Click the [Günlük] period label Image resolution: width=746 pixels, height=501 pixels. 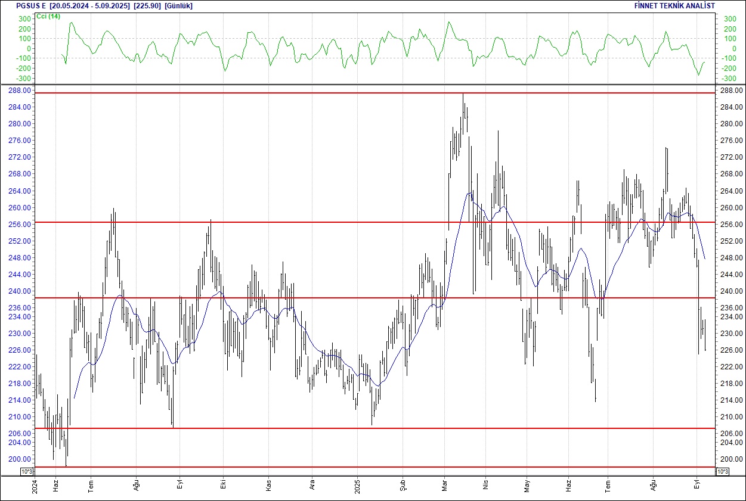178,5
